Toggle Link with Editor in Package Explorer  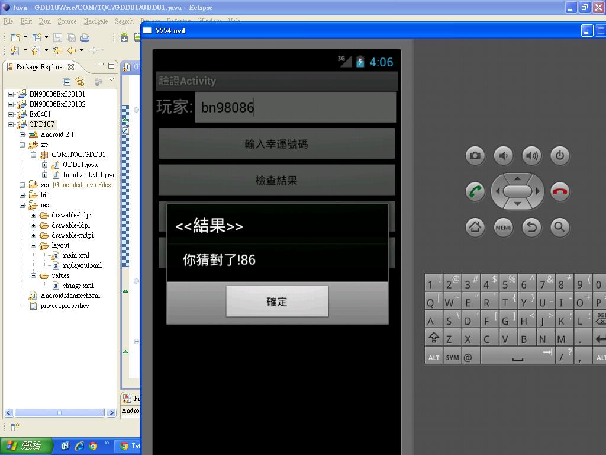click(x=80, y=82)
